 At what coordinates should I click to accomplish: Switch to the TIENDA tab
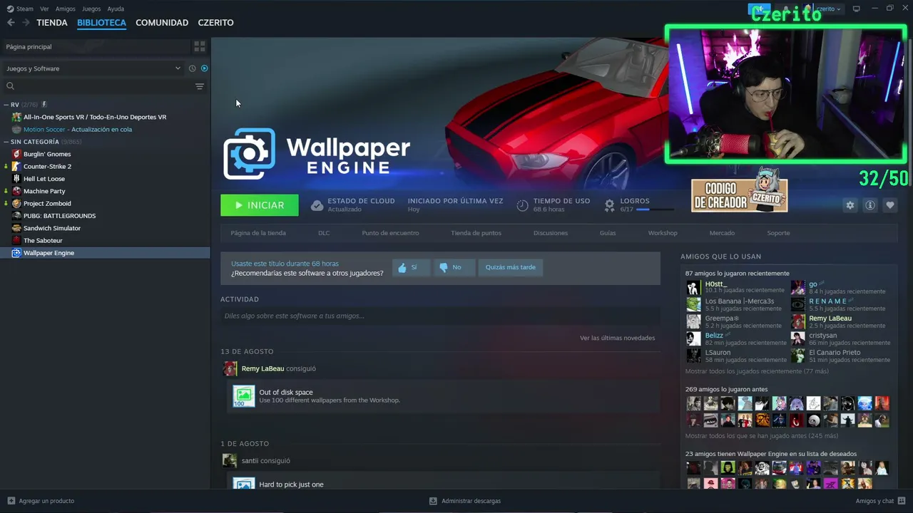52,23
